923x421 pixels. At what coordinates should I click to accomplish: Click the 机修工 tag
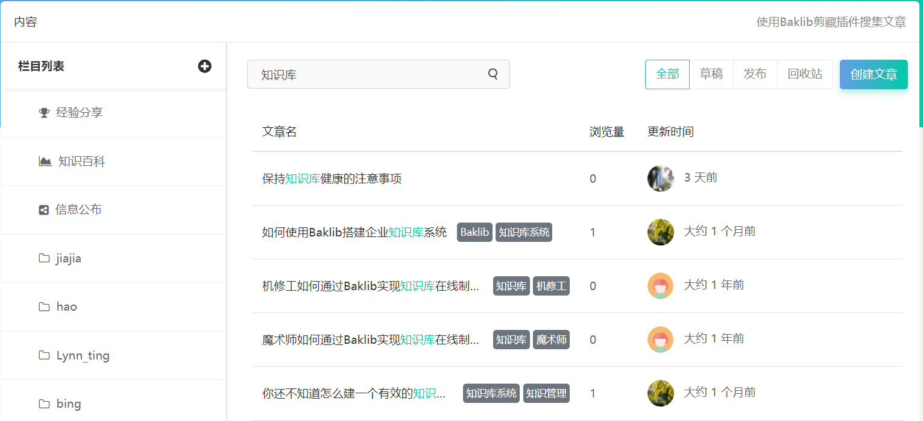pyautogui.click(x=551, y=286)
